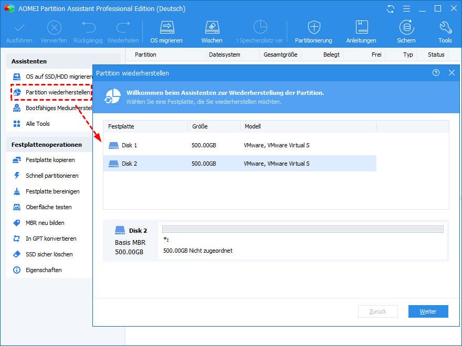This screenshot has height=346, width=462.
Task: Select Partition wiederherstellen in sidebar
Action: coord(51,92)
